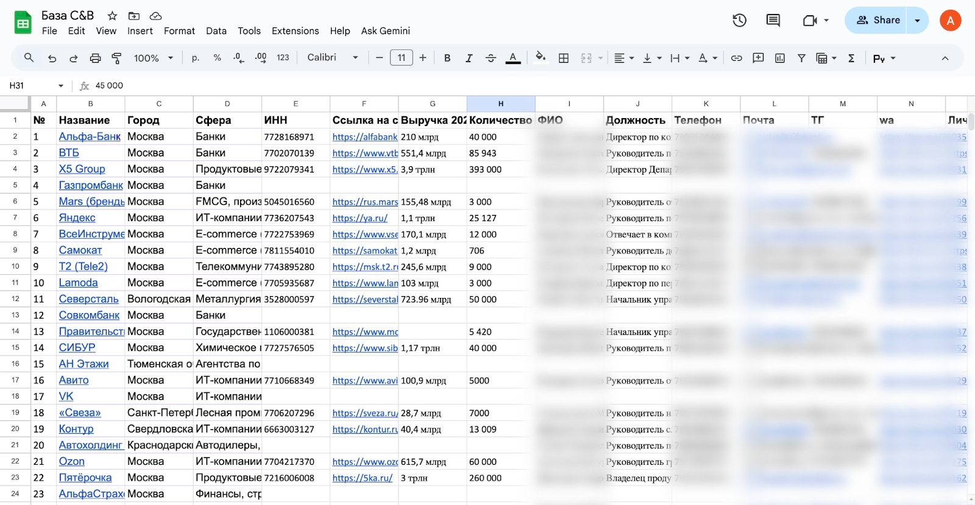This screenshot has height=505, width=975.
Task: Start a Meet call with camera icon
Action: (810, 21)
